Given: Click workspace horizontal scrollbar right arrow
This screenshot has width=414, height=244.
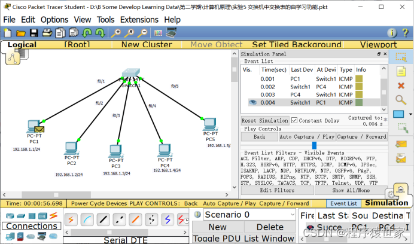Looking at the screenshot, I should click(227, 195).
